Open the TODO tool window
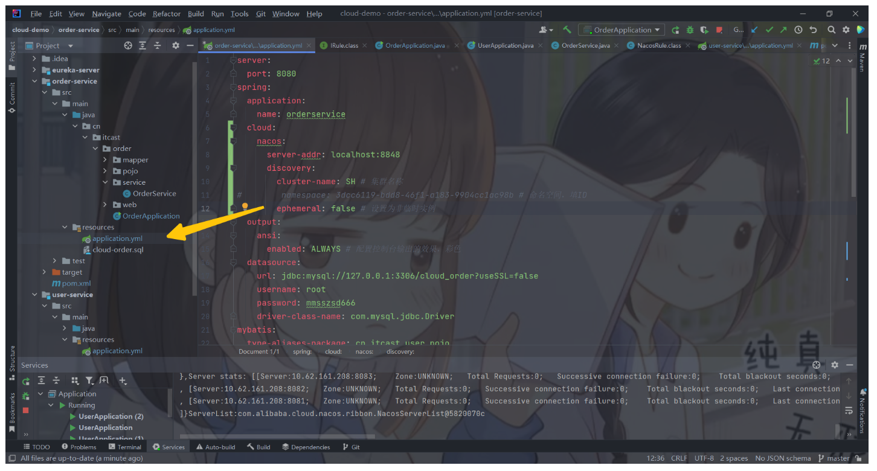 click(x=37, y=447)
